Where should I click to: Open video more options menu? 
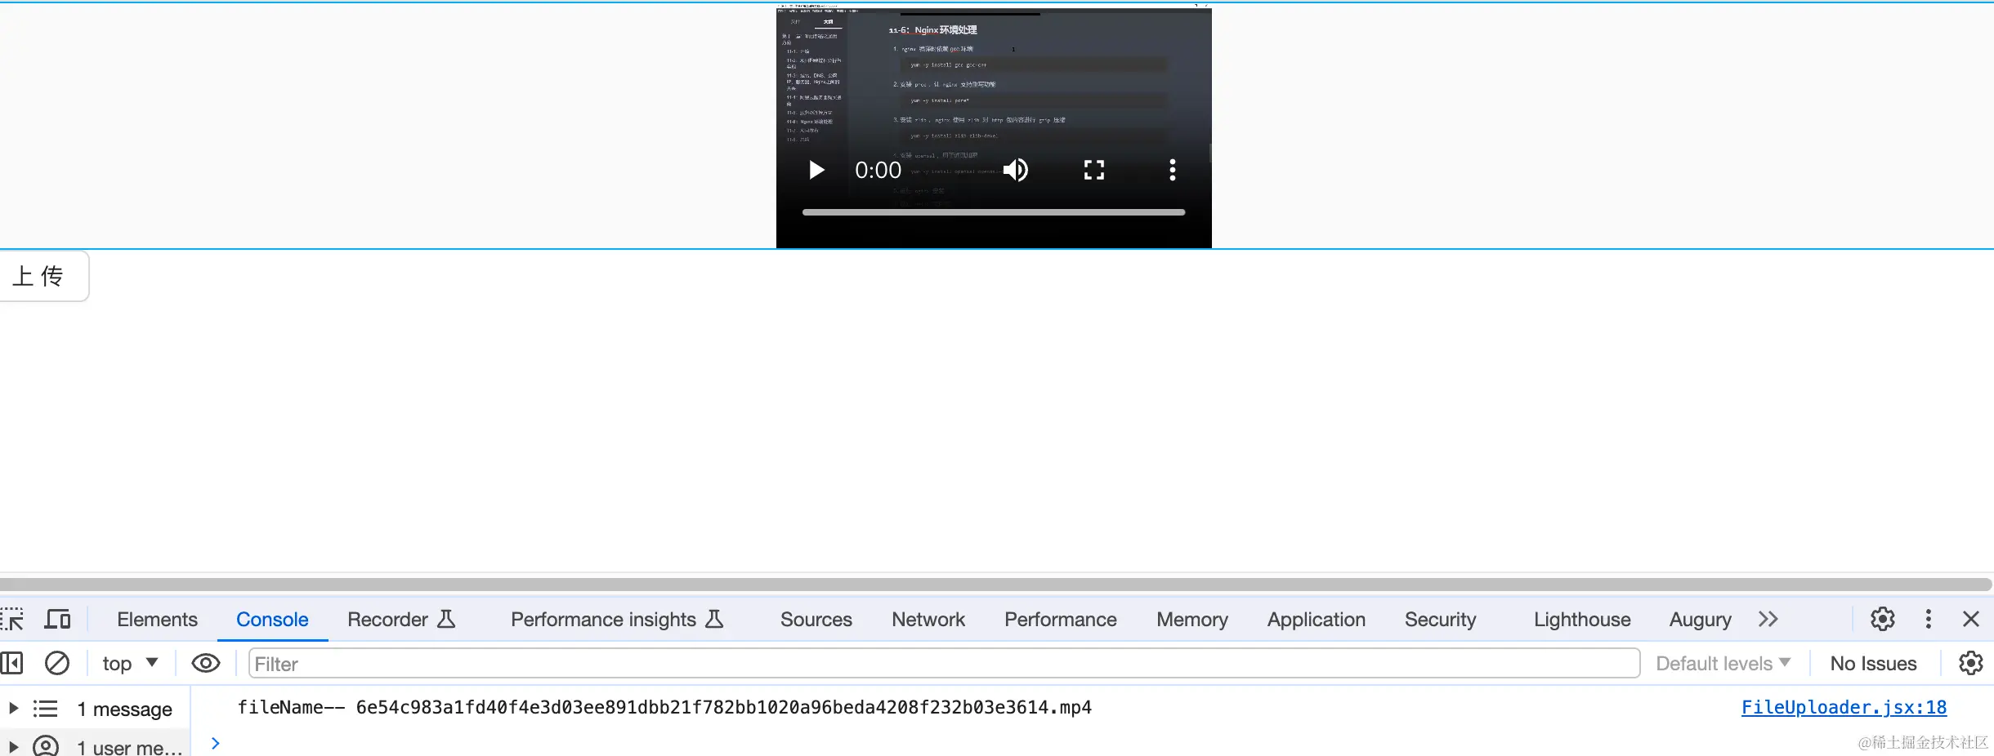1173,170
